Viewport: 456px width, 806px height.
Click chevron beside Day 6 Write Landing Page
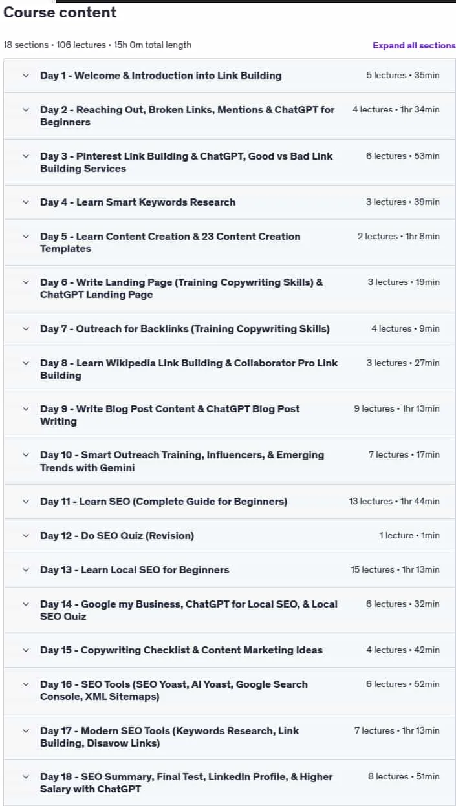[x=26, y=282]
